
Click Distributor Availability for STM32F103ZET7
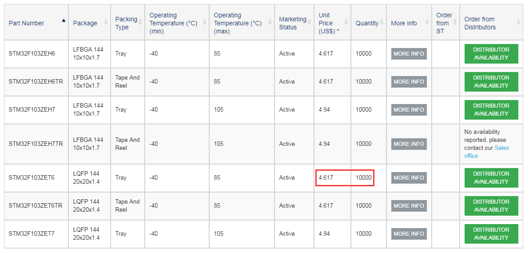pyautogui.click(x=491, y=234)
